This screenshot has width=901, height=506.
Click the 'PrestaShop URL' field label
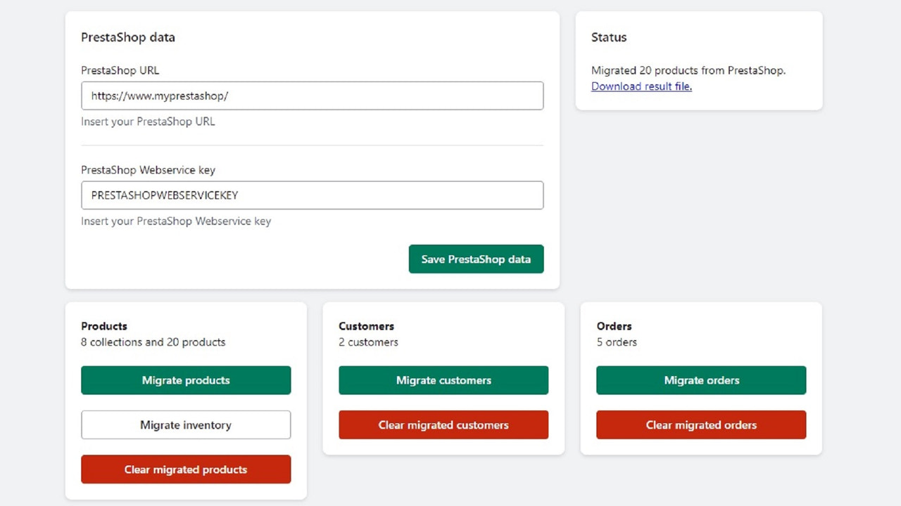pyautogui.click(x=120, y=70)
